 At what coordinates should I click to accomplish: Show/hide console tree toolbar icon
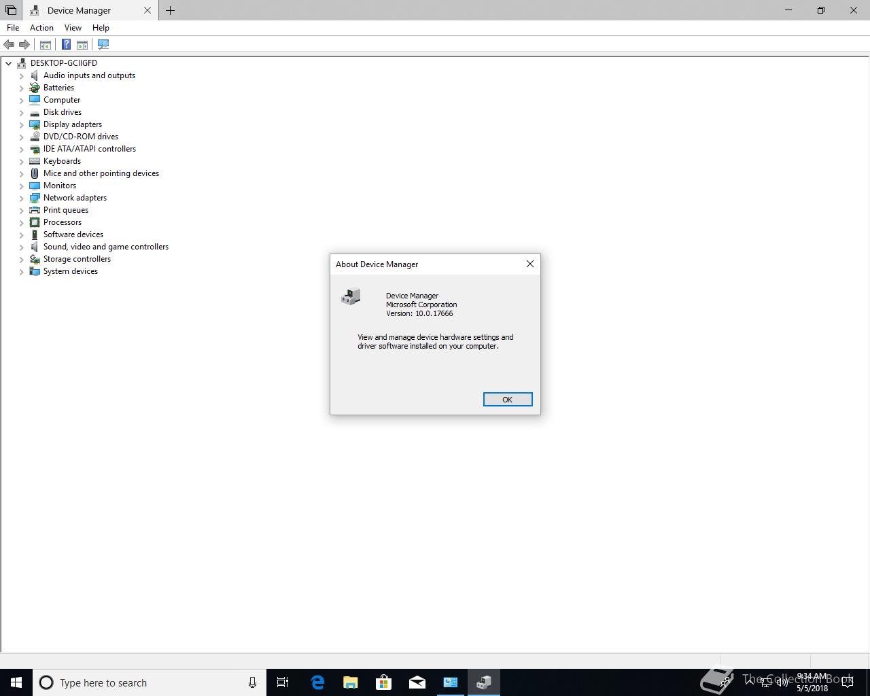[x=46, y=44]
